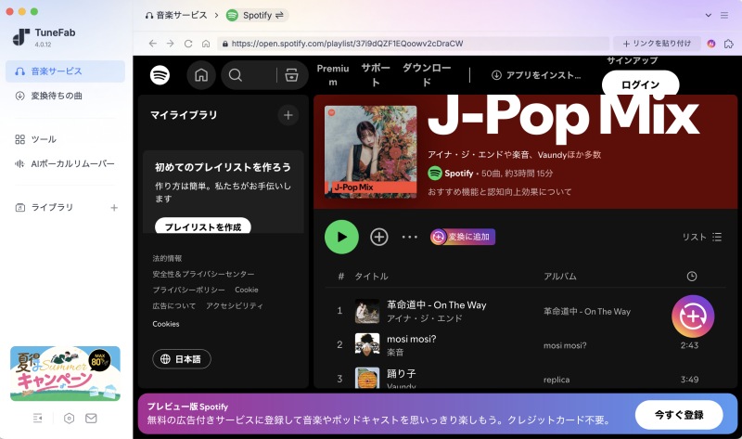Click the ログイン button
This screenshot has width=742, height=439.
[x=640, y=84]
